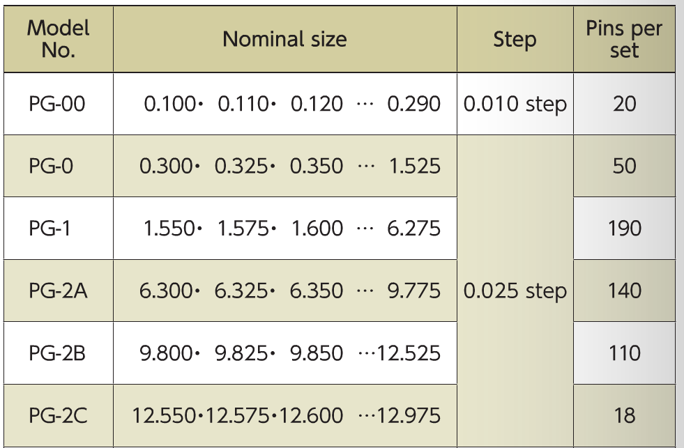
Task: Select the Nominal size header cell
Action: [x=285, y=39]
